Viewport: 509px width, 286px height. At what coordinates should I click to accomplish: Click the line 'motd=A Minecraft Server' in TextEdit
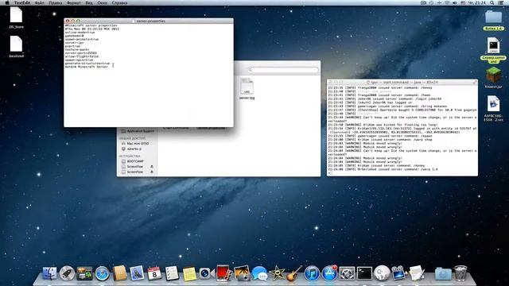click(87, 67)
